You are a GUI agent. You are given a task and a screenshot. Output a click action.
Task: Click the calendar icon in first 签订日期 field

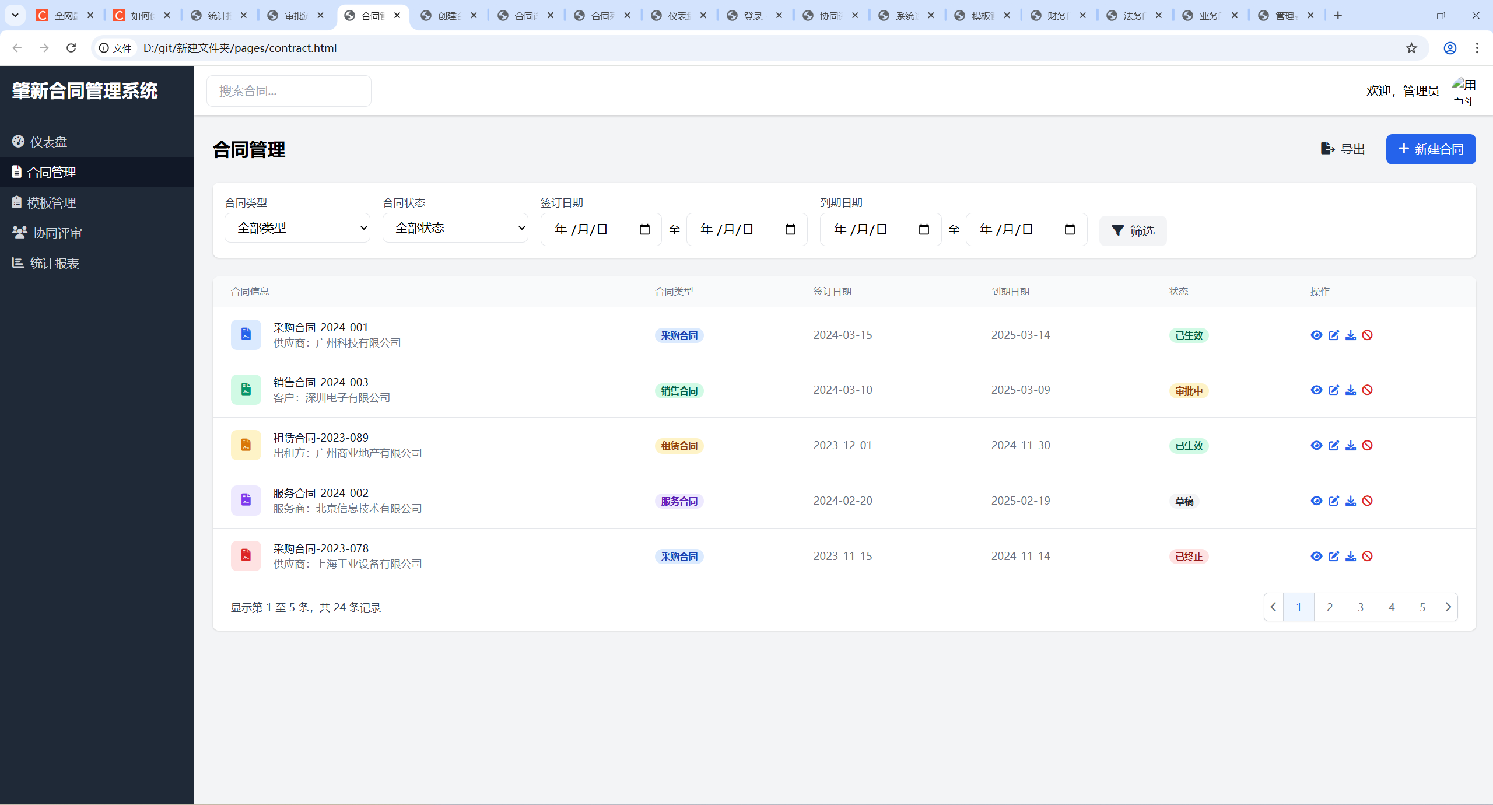[x=644, y=230]
